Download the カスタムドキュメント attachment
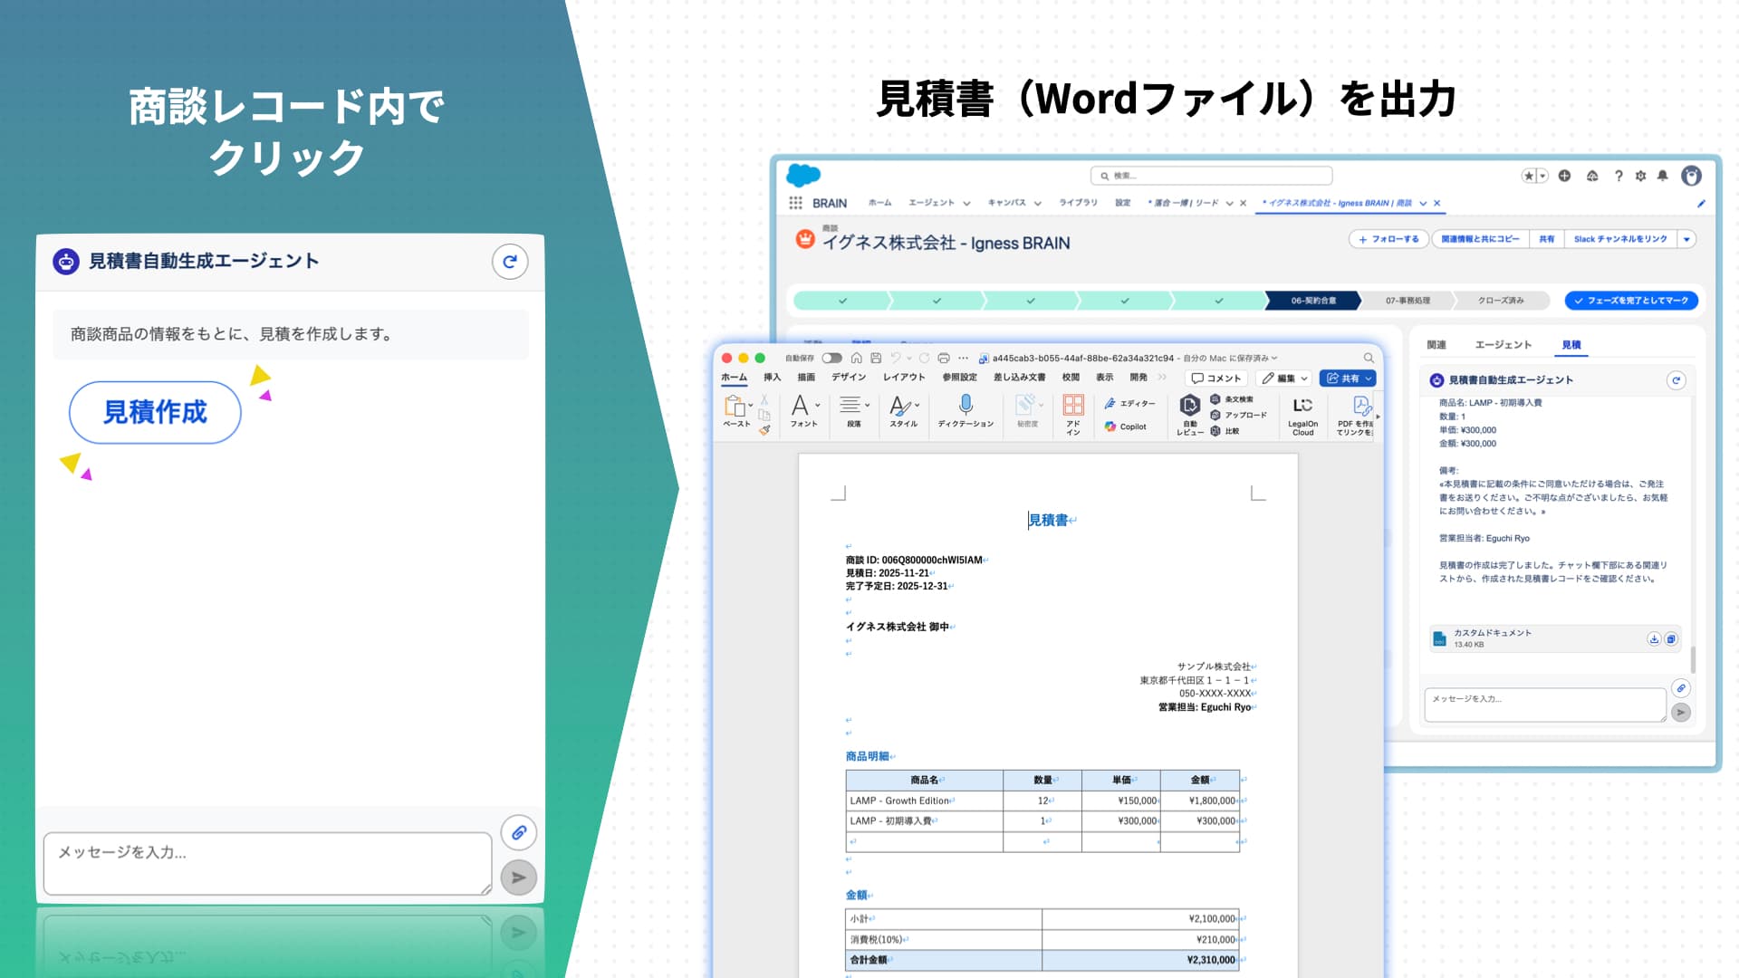Screen dimensions: 1739x978 [x=1655, y=638]
